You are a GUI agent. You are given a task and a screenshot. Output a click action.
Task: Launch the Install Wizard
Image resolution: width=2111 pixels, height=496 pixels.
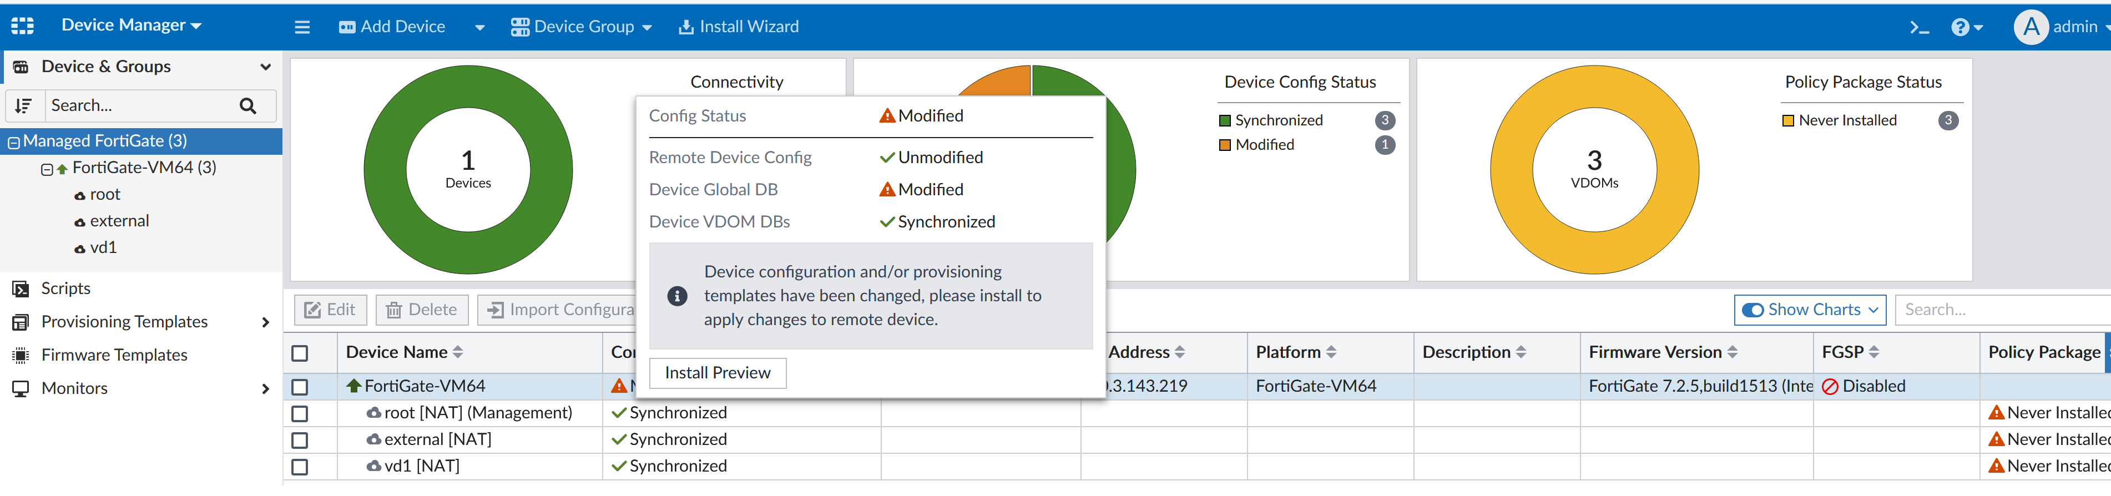pyautogui.click(x=739, y=27)
